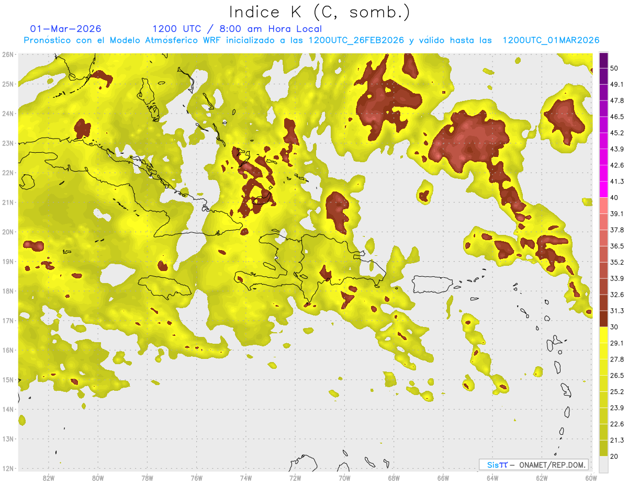Click the color scale value "31.3"
This screenshot has height=485, width=628.
616,311
